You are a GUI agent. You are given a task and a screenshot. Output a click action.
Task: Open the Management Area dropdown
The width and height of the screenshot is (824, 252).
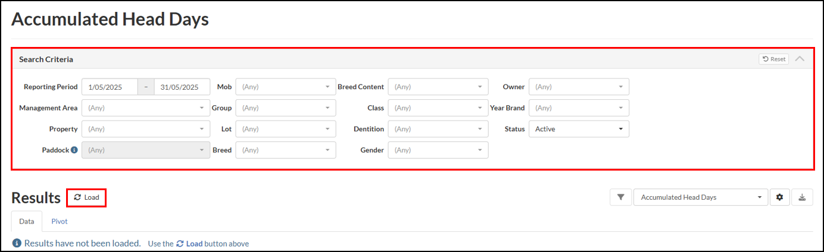146,108
